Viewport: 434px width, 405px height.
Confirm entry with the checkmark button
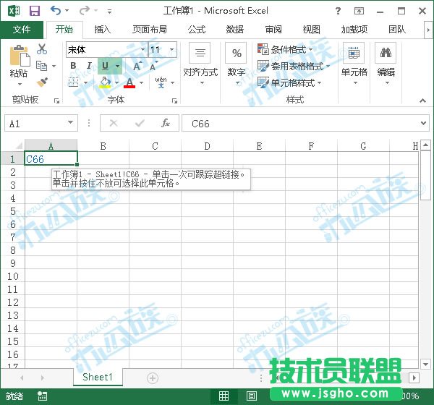pyautogui.click(x=140, y=123)
